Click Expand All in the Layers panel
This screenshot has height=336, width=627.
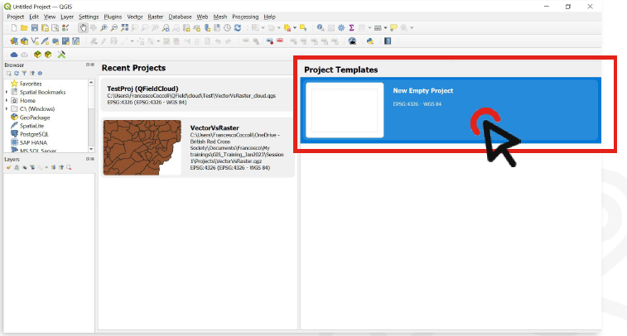[x=53, y=168]
